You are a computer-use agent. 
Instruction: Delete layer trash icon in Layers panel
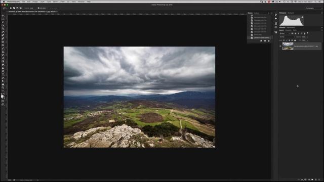(x=319, y=180)
